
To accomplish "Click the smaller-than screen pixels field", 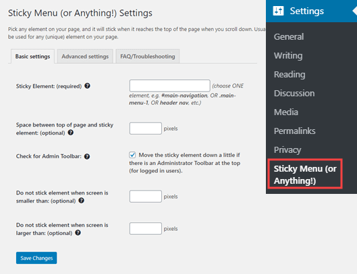I will pos(146,197).
